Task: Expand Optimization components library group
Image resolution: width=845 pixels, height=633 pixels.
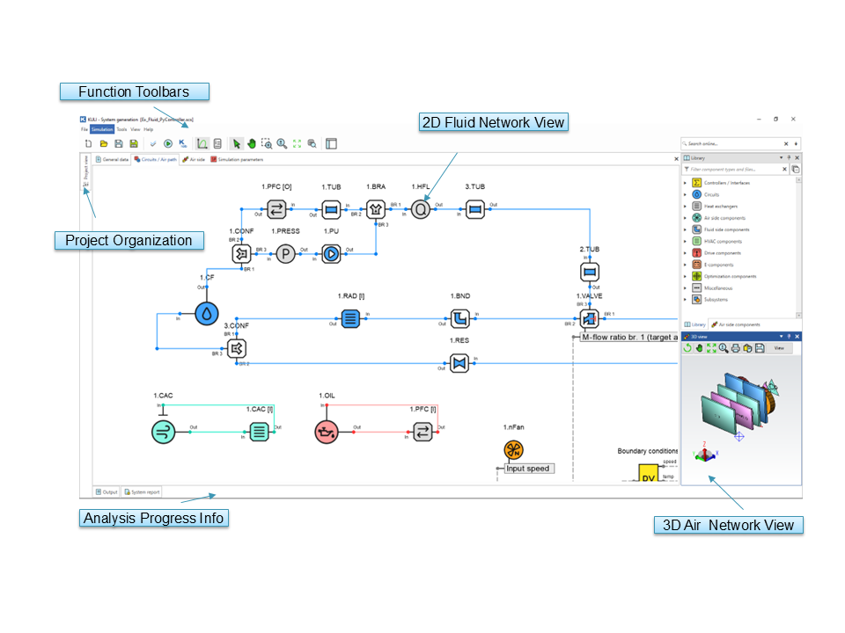Action: pos(685,276)
